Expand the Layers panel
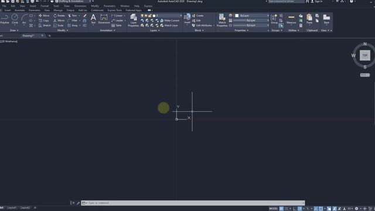 point(155,30)
